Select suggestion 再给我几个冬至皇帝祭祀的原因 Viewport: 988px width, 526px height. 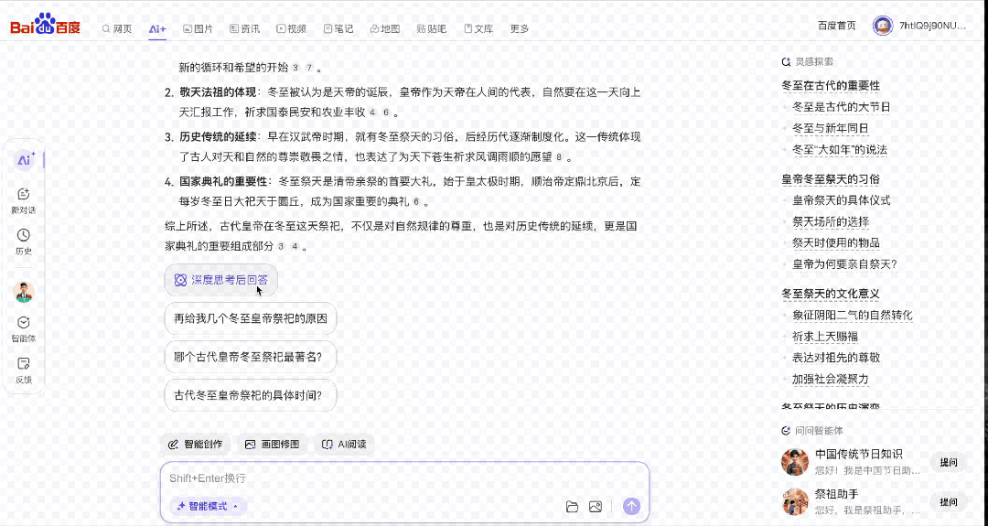[251, 318]
